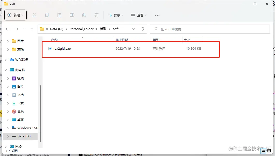Expand address bar history dropdown

point(133,29)
